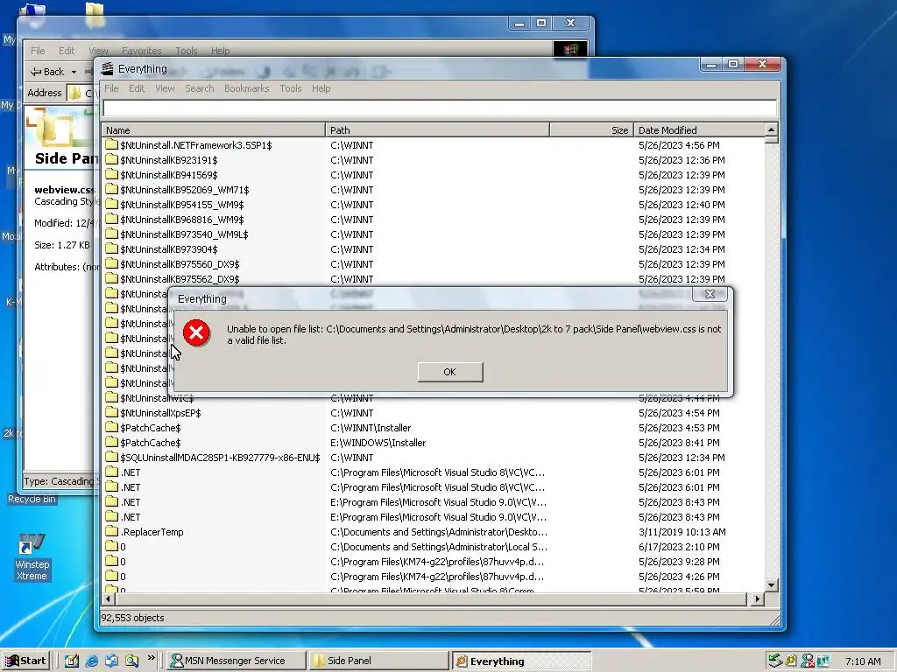Screen dimensions: 897x672
Task: Click the 5/26/2023 9:28 PM date cell
Action: point(679,562)
